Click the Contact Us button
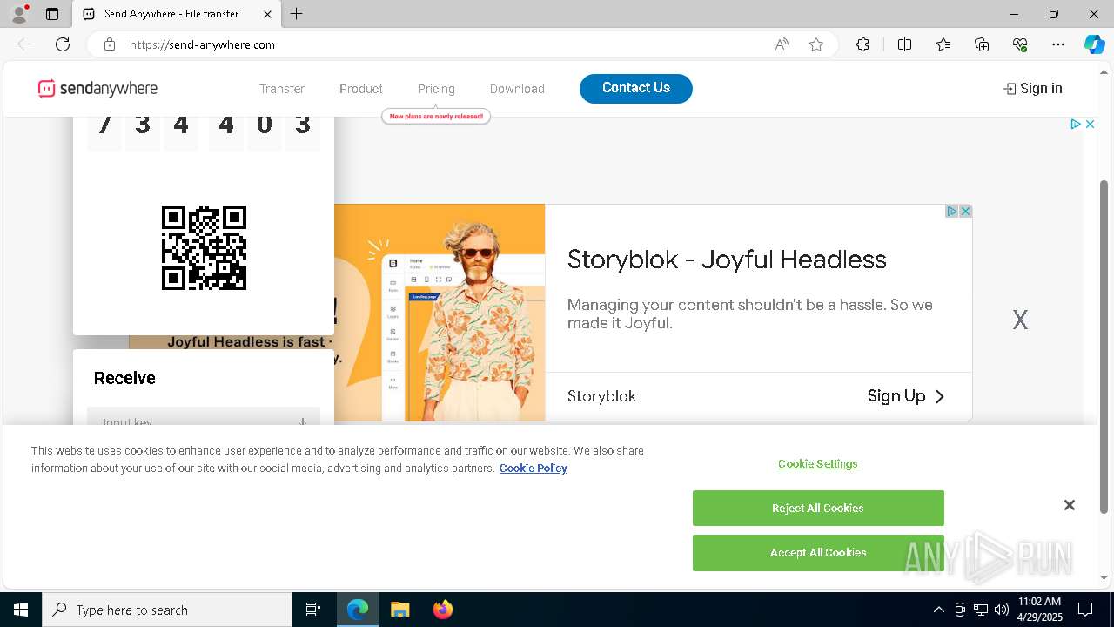1114x627 pixels. (x=636, y=88)
